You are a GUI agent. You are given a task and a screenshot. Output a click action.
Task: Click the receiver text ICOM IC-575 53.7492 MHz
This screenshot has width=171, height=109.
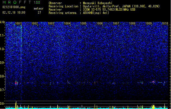pyautogui.click(x=109, y=10)
